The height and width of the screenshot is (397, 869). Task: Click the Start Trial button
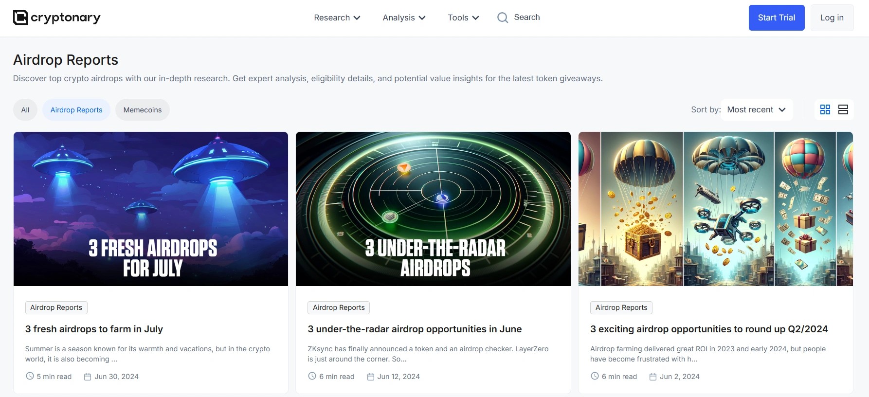(777, 18)
